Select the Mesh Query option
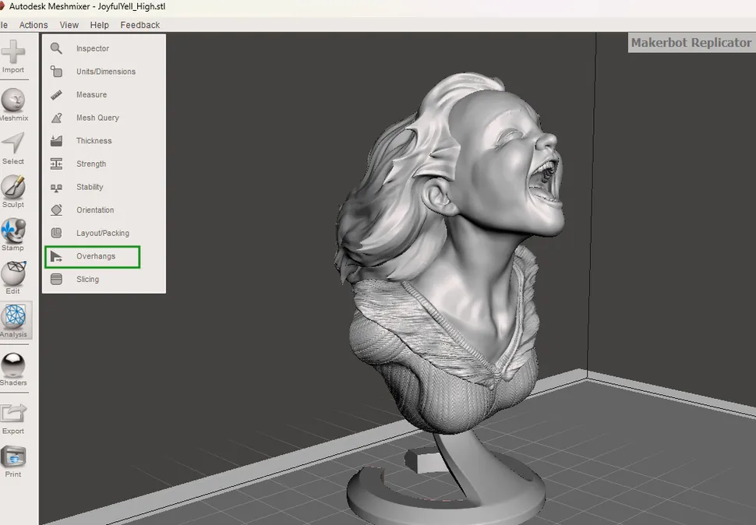756x525 pixels. [97, 118]
